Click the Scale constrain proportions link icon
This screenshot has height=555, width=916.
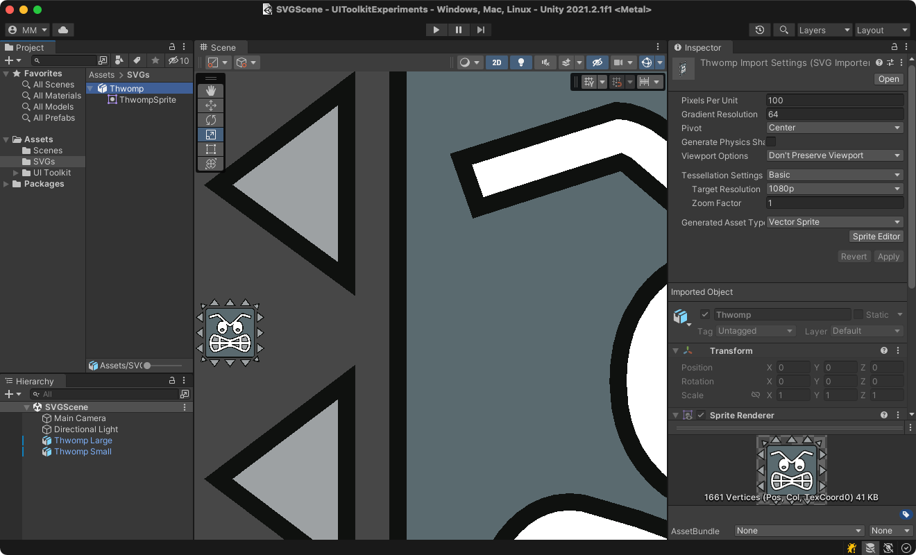[756, 395]
